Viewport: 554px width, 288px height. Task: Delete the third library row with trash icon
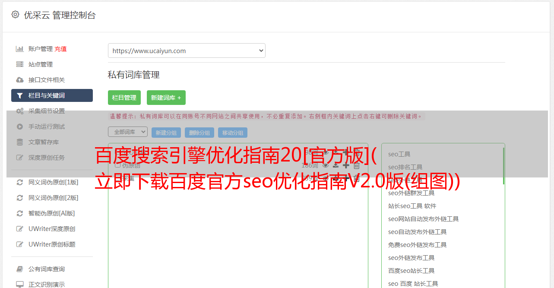tap(357, 178)
